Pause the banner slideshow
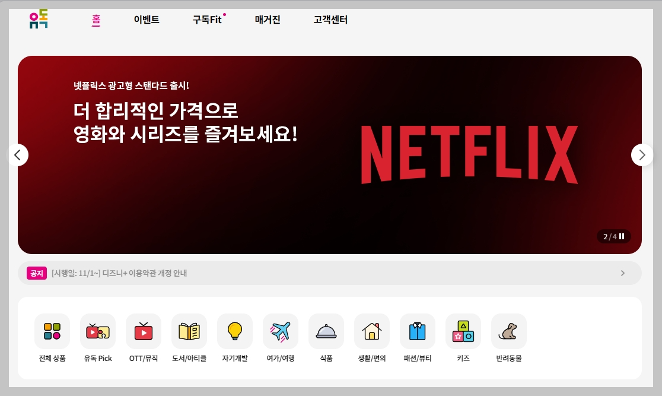Viewport: 662px width, 396px height. coord(622,236)
